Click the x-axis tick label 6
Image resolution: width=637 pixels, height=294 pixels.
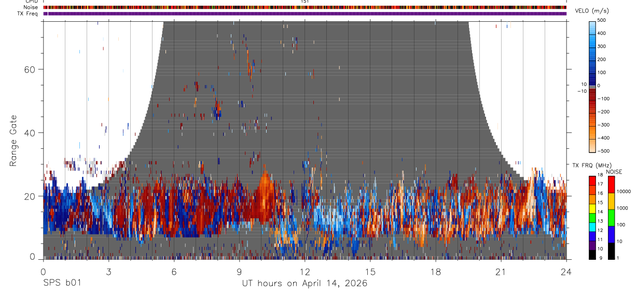tap(174, 272)
